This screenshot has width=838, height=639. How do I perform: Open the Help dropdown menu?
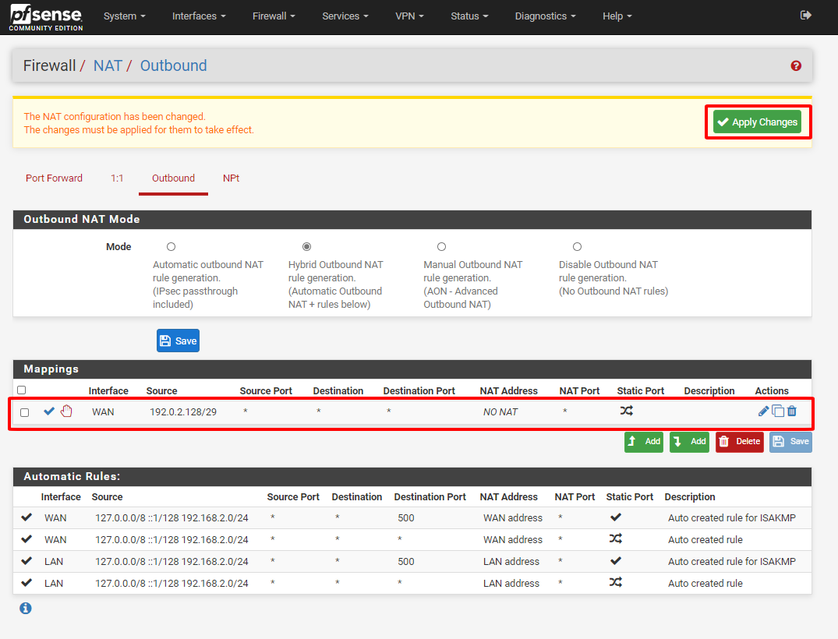(x=617, y=16)
